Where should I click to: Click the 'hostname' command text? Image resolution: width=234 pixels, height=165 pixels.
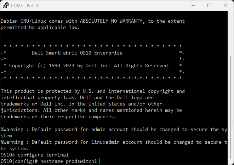(51, 161)
